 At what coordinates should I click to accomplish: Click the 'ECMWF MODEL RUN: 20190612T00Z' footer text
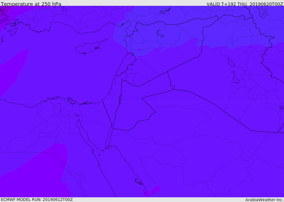click(37, 200)
